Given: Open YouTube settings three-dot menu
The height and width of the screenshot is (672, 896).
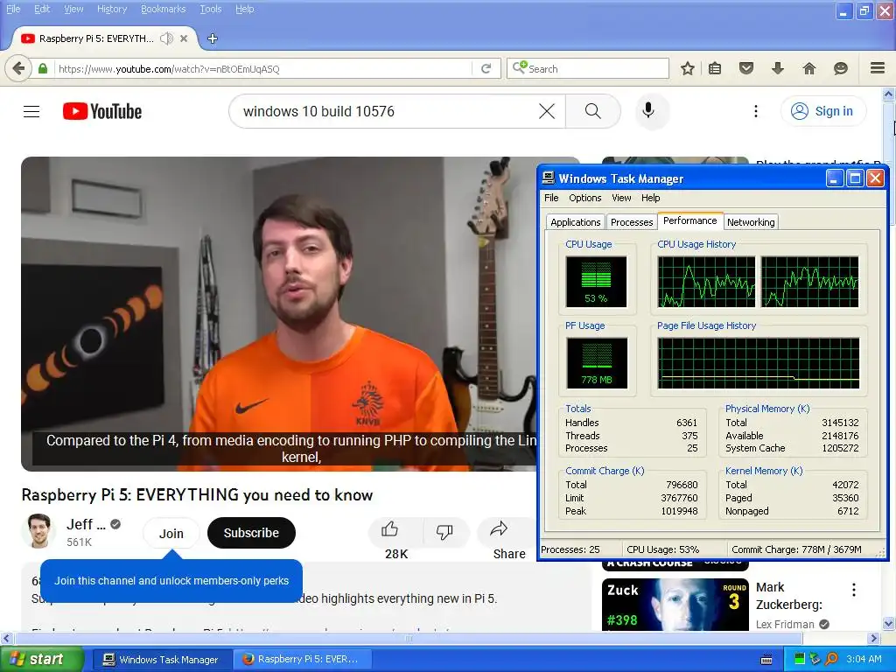Looking at the screenshot, I should (755, 111).
